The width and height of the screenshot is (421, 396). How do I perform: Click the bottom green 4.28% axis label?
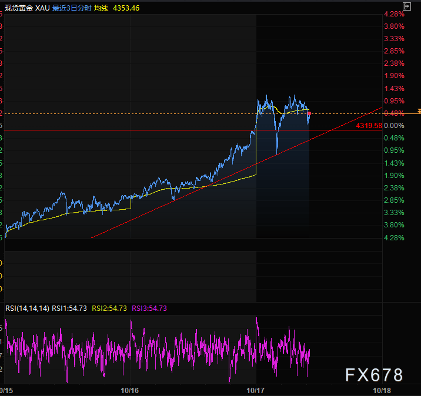395,237
